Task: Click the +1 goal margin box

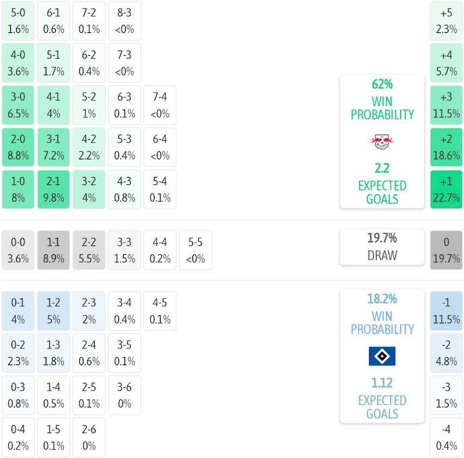Action: pos(447,190)
